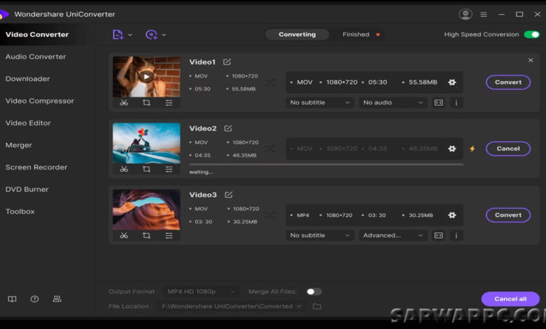Image resolution: width=546 pixels, height=329 pixels.
Task: Convert Video3 with Convert button
Action: 508,215
